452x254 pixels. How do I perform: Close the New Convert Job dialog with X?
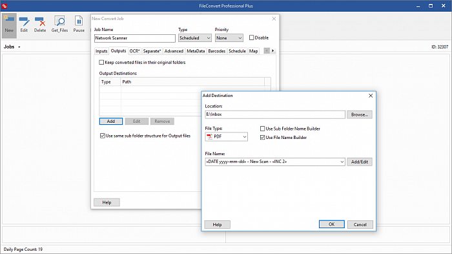[274, 19]
